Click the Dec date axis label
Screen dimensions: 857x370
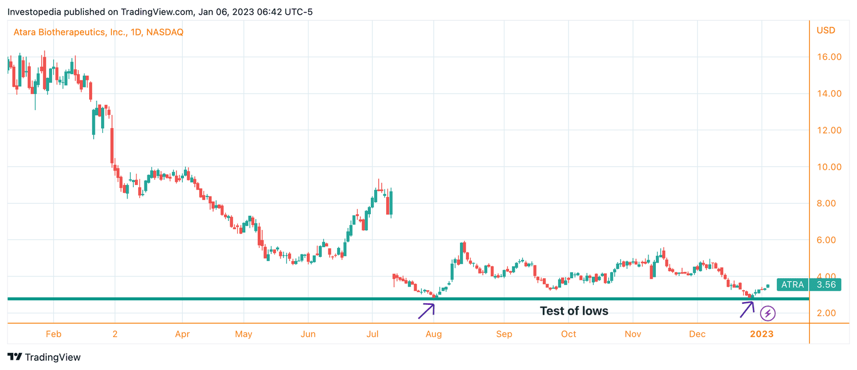[698, 334]
